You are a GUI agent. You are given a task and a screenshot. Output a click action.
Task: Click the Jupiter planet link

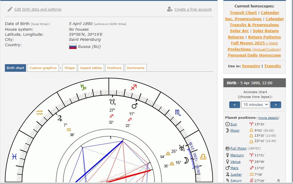click(x=236, y=174)
